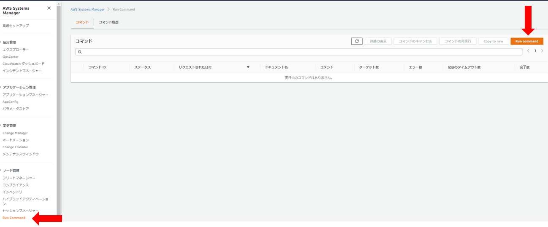Open メンテナンスウィンドウ
The height and width of the screenshot is (227, 548).
[x=21, y=154]
